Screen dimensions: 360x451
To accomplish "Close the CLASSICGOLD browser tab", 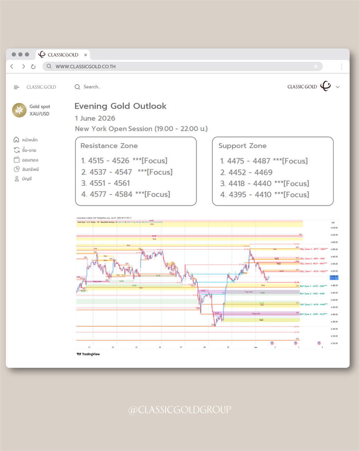I will [85, 55].
